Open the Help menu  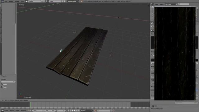(22, 1)
